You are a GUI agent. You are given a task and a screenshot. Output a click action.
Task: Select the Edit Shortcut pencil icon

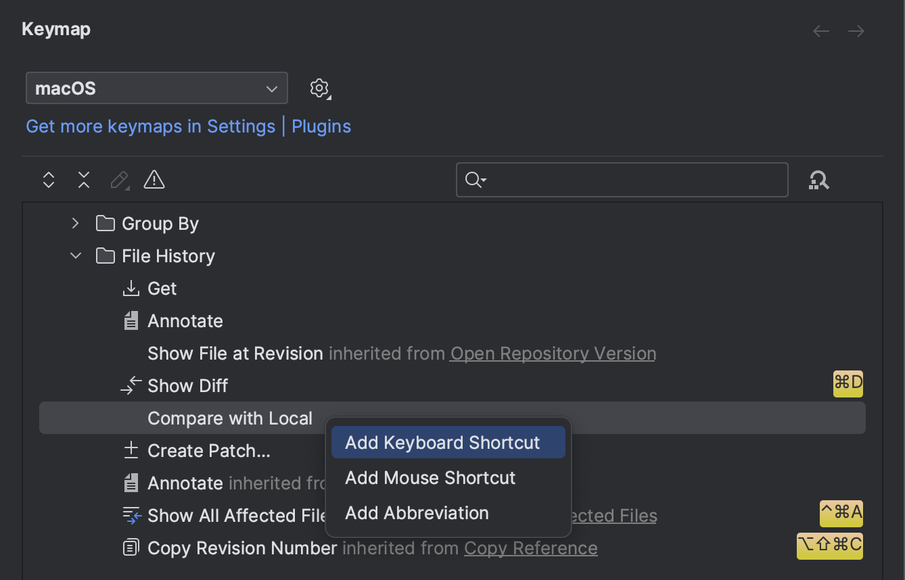pyautogui.click(x=119, y=180)
